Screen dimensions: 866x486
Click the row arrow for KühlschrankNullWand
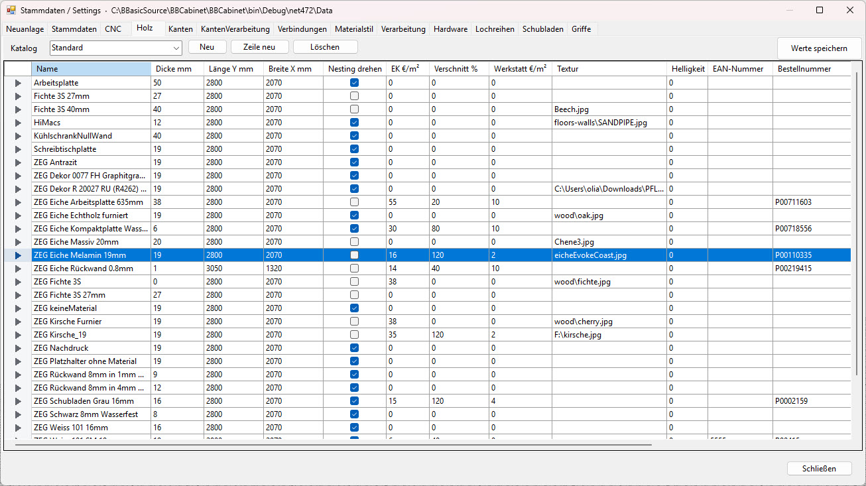pos(18,136)
